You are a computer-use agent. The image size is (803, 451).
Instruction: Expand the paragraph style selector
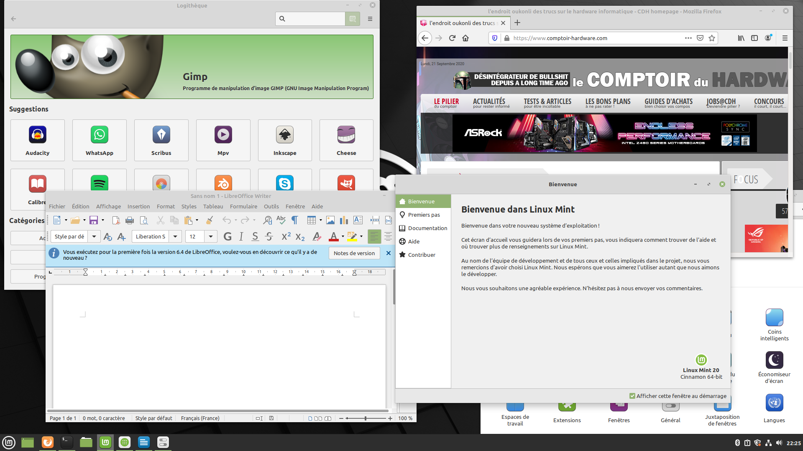[x=94, y=236]
